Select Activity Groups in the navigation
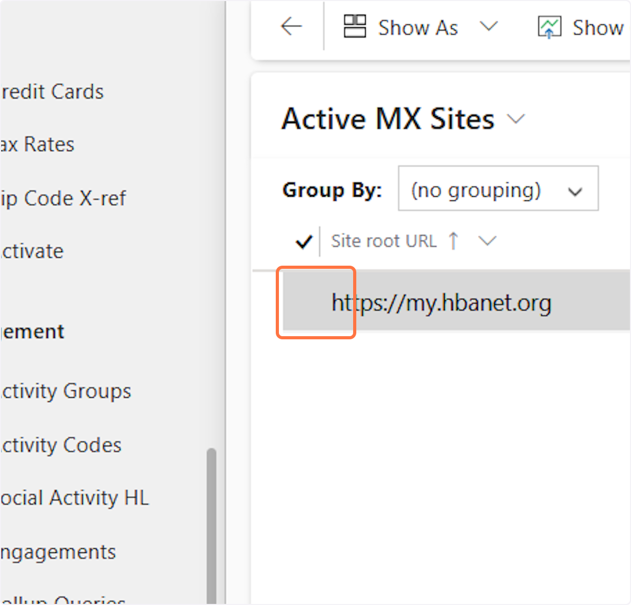The height and width of the screenshot is (605, 631). click(x=66, y=391)
